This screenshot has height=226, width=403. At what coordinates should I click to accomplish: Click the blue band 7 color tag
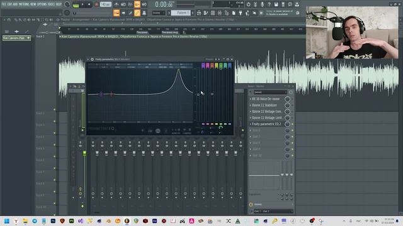(230, 65)
